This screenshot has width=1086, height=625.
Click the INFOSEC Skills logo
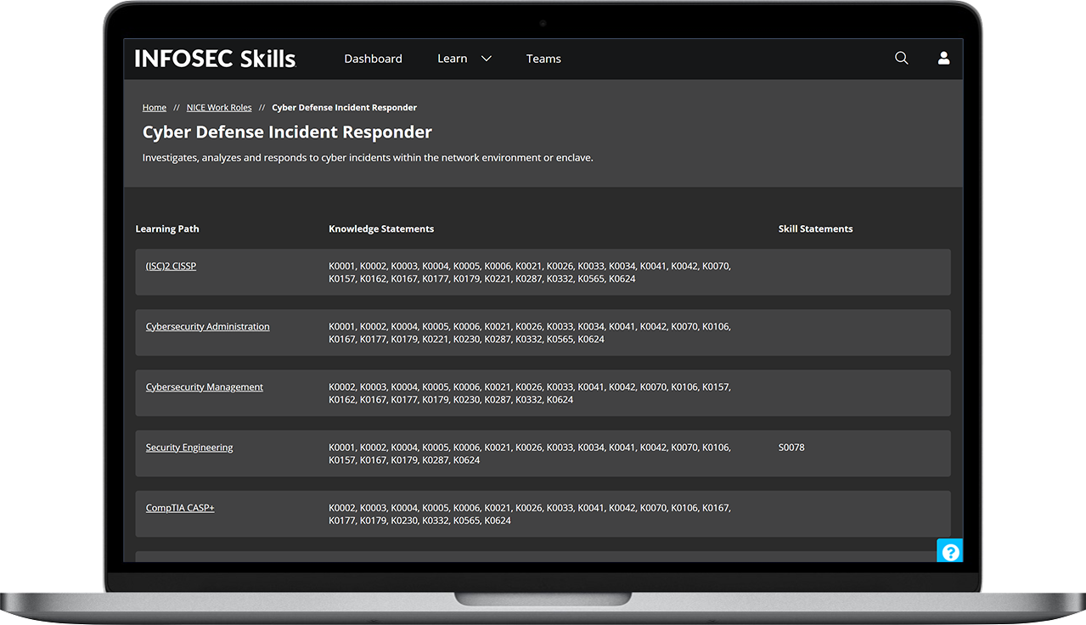pos(215,58)
